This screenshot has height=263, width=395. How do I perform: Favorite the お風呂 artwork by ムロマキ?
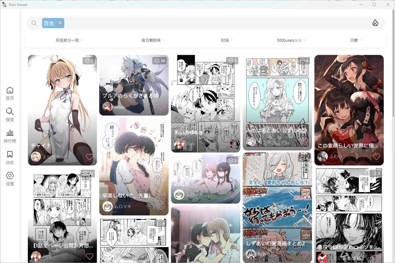[233, 194]
